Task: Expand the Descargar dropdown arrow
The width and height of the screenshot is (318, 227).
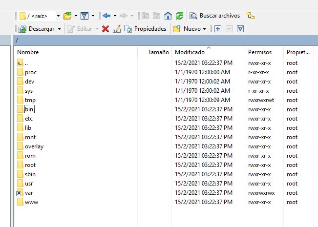Action: (59, 29)
